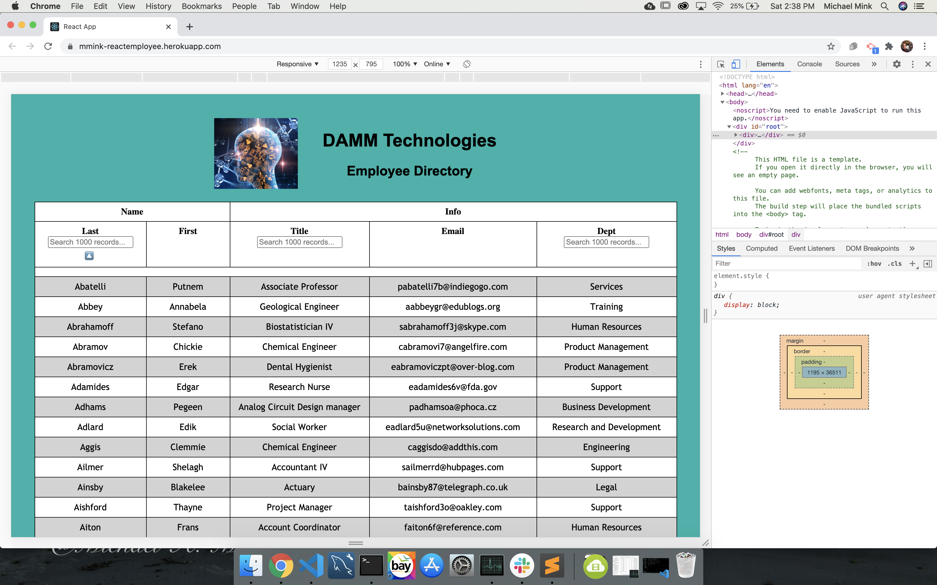937x585 pixels.
Task: Toggle the .cls element classes panel
Action: [x=894, y=264]
